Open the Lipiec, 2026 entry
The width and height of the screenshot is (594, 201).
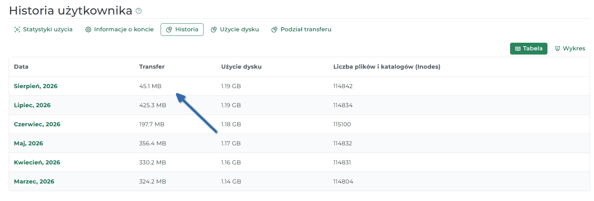click(32, 105)
